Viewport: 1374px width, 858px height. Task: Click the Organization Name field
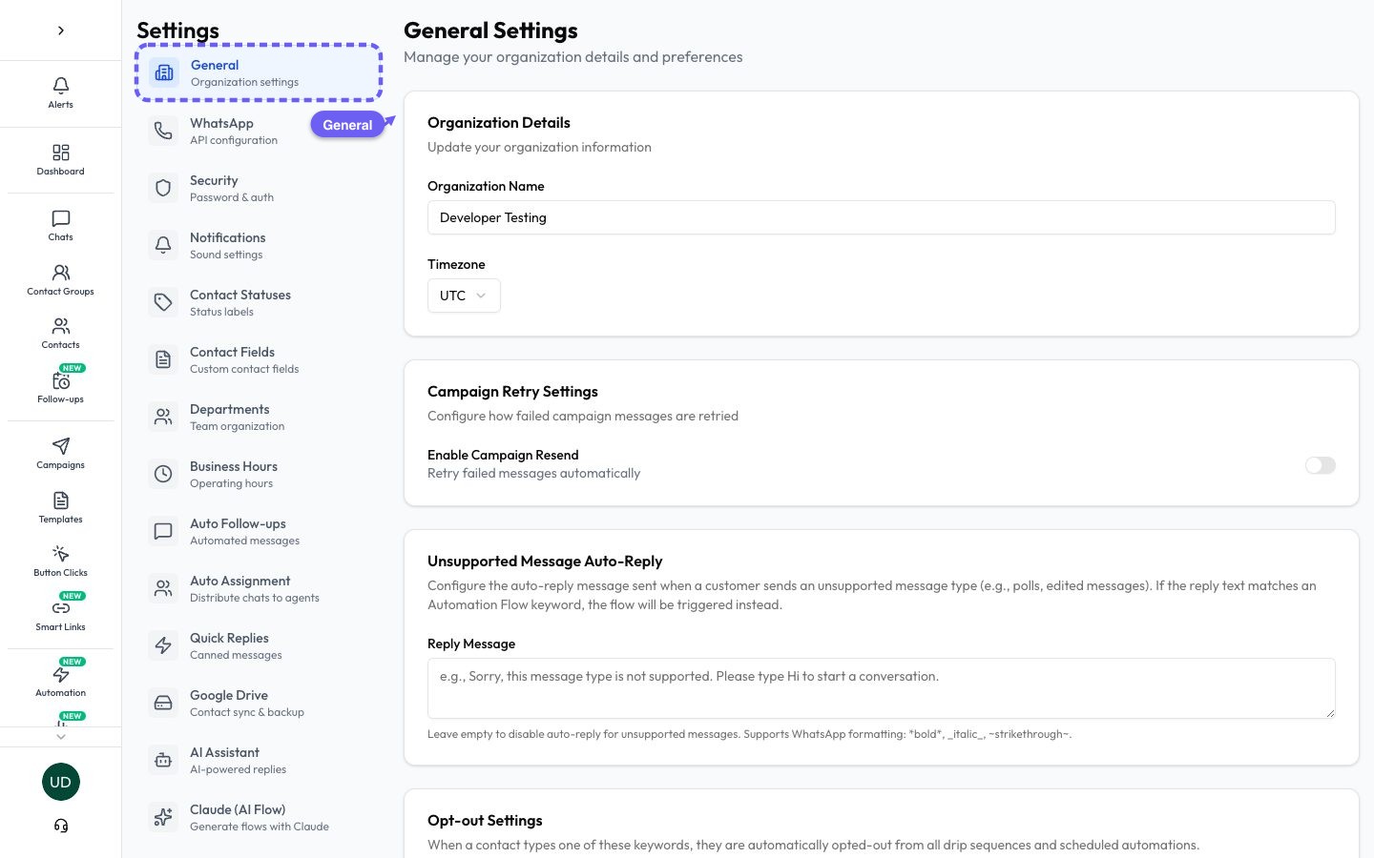[x=882, y=217]
